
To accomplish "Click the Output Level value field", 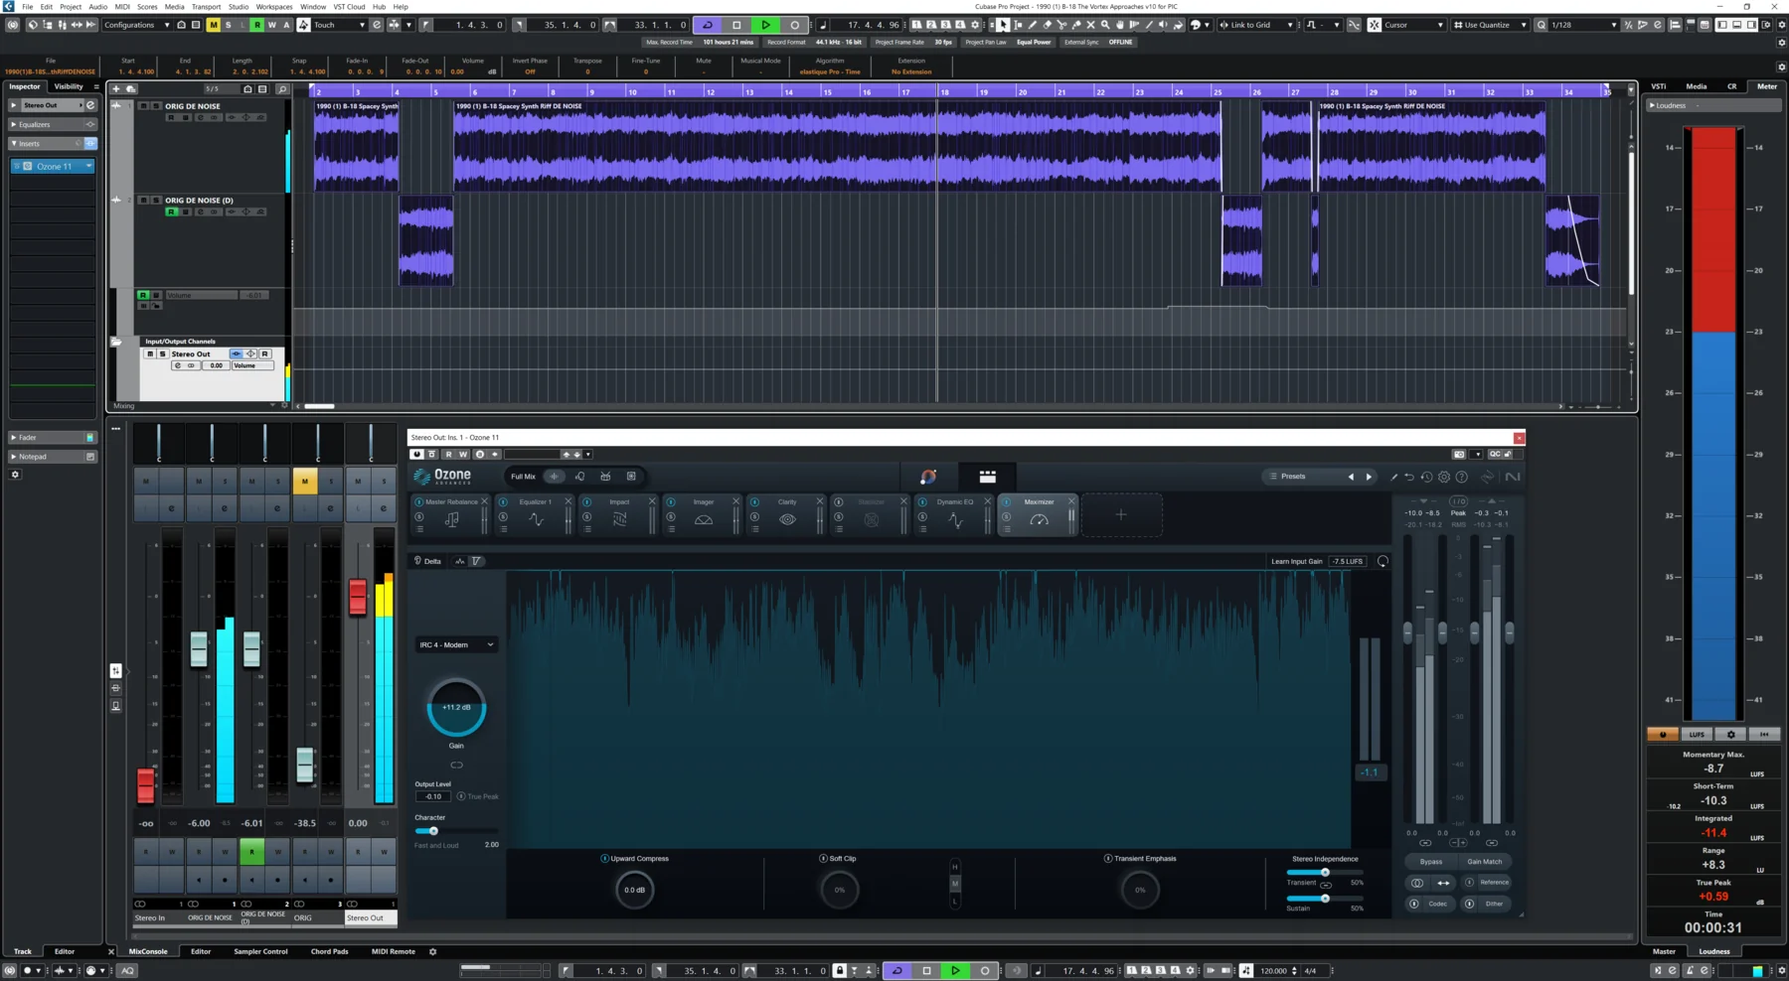I will [433, 796].
